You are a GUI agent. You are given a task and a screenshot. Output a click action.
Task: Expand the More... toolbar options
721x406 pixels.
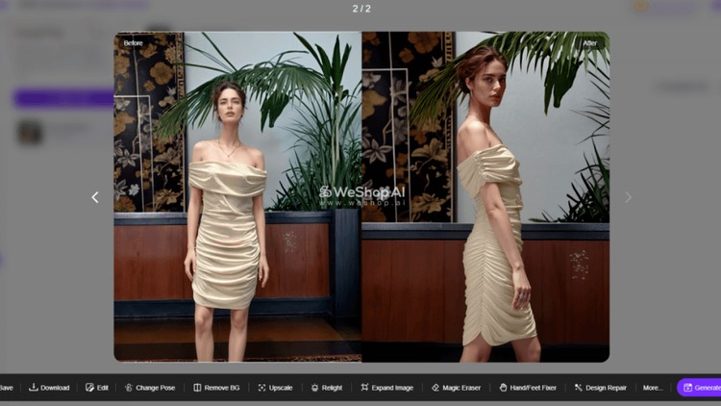tap(653, 388)
